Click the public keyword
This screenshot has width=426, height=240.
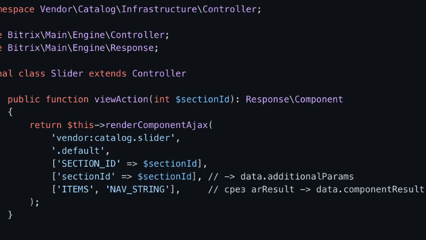24,99
